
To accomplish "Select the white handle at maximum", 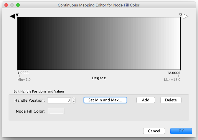I will tap(181, 15).
